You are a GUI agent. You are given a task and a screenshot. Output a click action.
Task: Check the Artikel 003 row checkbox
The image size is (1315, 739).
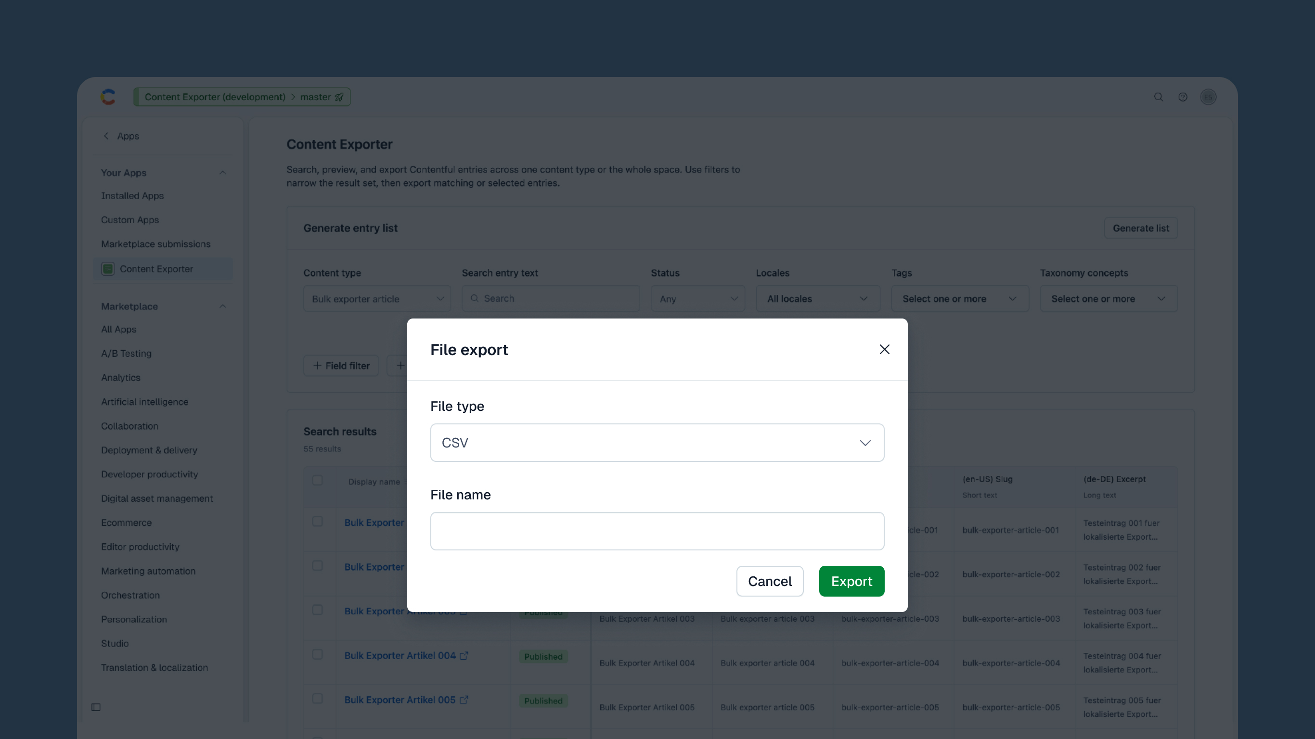click(317, 610)
